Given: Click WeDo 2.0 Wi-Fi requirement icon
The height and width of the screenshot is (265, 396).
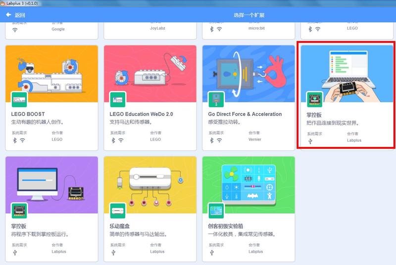Looking at the screenshot, I should pyautogui.click(x=121, y=140).
